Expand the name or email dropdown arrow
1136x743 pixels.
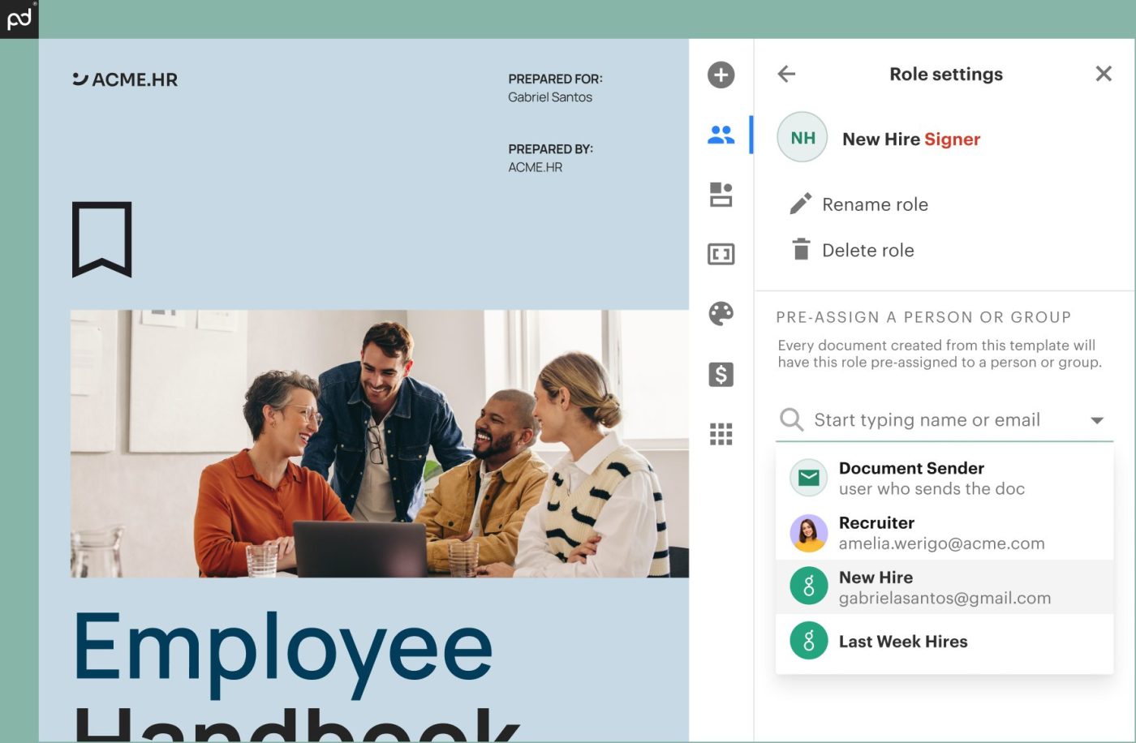(1097, 420)
